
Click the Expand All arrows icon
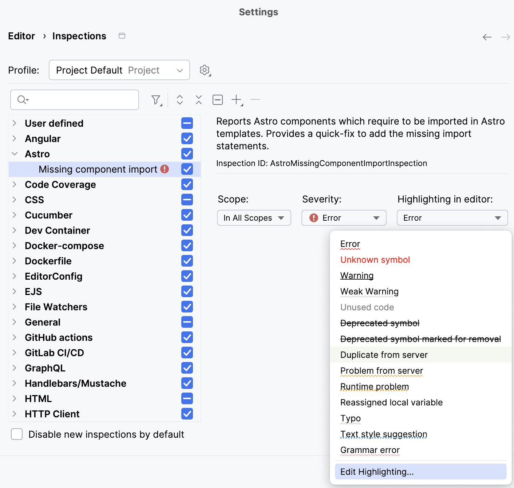coord(179,100)
